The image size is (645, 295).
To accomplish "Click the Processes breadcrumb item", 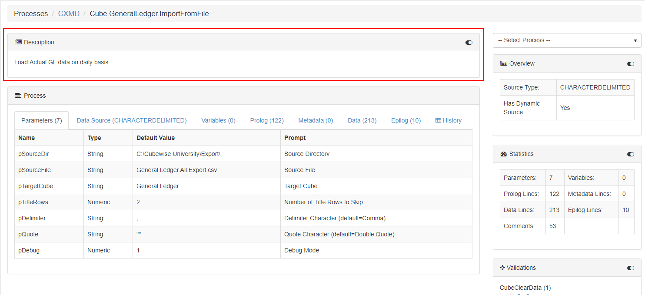I will tap(31, 14).
